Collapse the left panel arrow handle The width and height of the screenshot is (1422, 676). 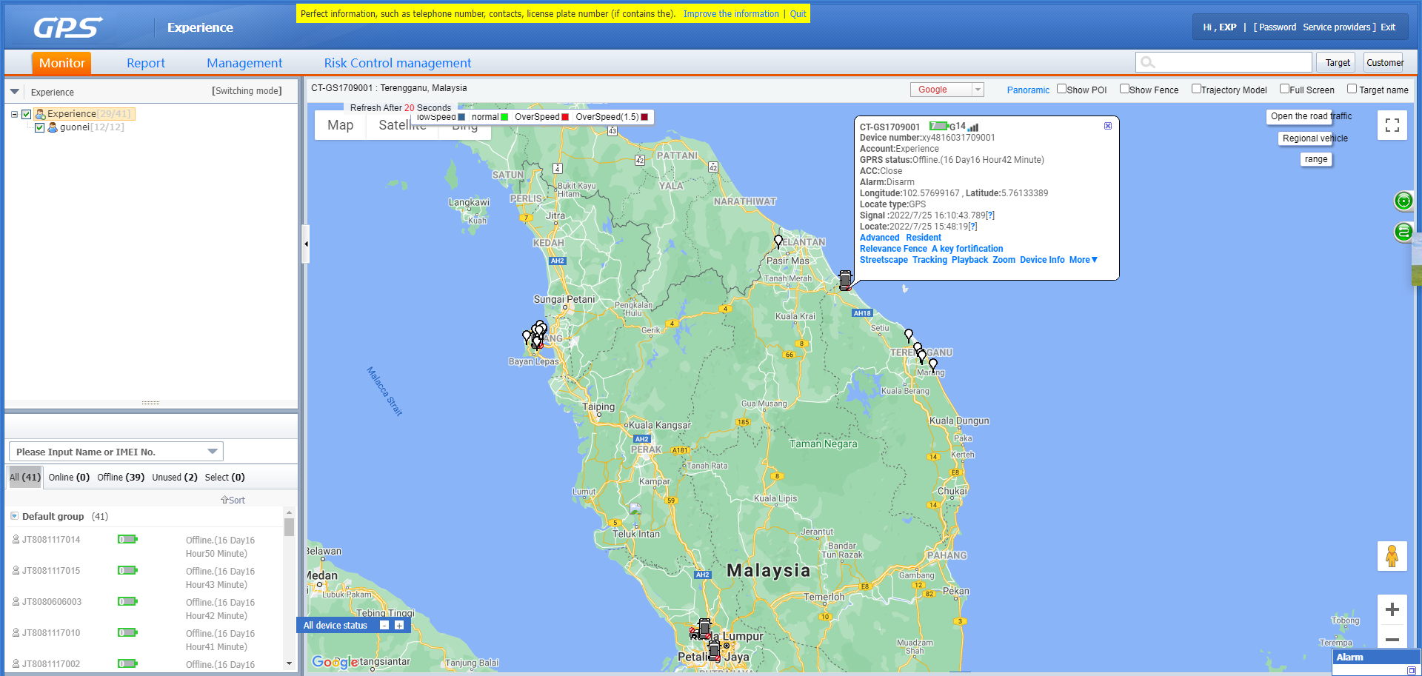306,244
